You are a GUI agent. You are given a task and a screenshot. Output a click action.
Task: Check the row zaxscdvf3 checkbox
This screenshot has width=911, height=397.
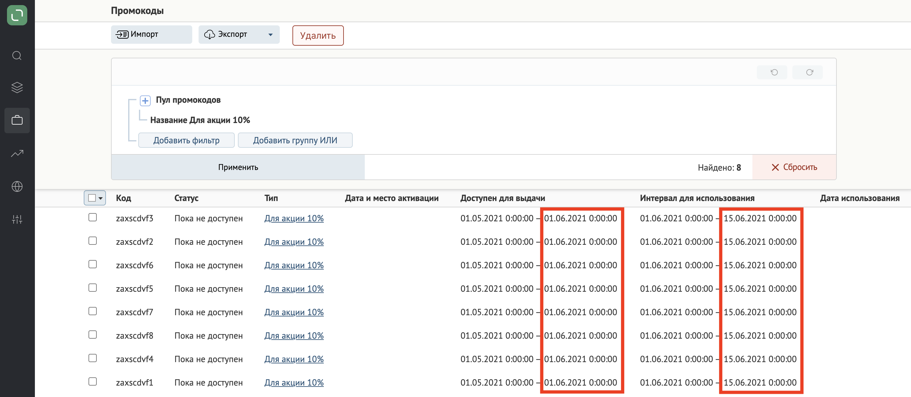point(93,218)
